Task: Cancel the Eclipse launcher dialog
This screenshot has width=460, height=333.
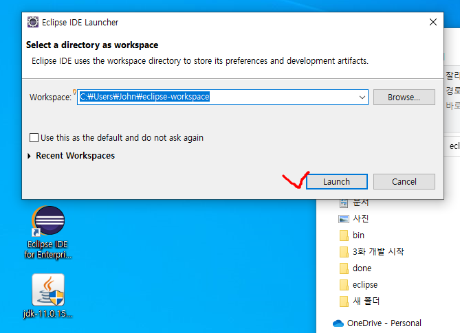Action: 404,181
